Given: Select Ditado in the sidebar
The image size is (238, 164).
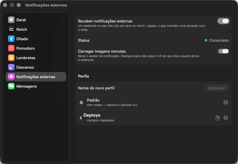Looking at the screenshot, I should tap(36, 39).
